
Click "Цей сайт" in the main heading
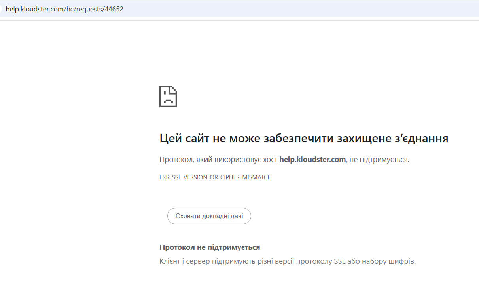pos(180,139)
